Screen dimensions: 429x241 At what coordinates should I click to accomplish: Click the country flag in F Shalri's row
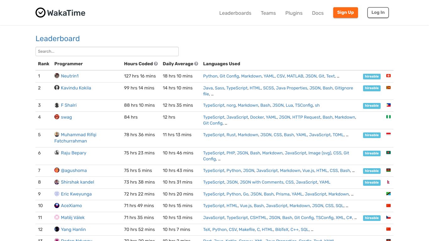[388, 105]
